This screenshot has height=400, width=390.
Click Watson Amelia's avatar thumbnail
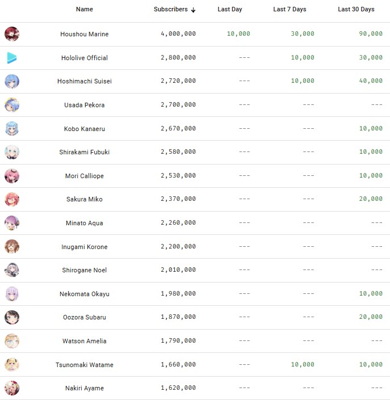coord(12,341)
